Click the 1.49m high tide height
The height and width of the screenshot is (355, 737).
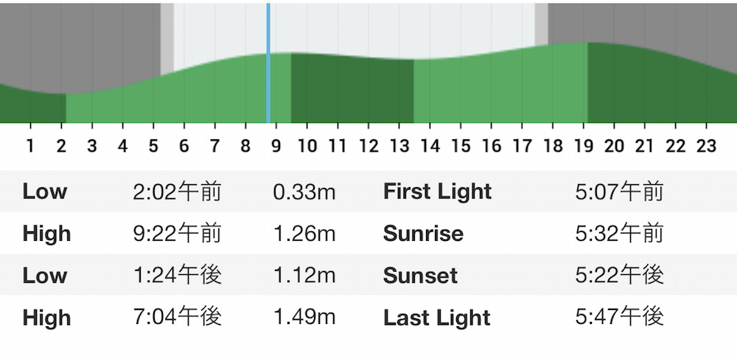coord(304,317)
